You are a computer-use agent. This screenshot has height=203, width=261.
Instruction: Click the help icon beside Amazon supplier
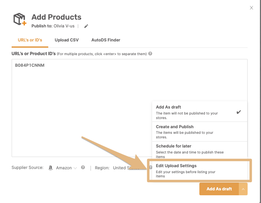click(83, 167)
